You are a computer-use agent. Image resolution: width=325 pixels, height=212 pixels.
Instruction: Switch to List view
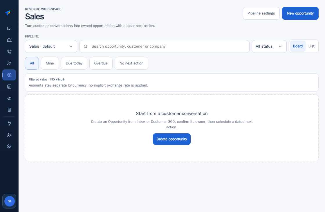point(311,46)
